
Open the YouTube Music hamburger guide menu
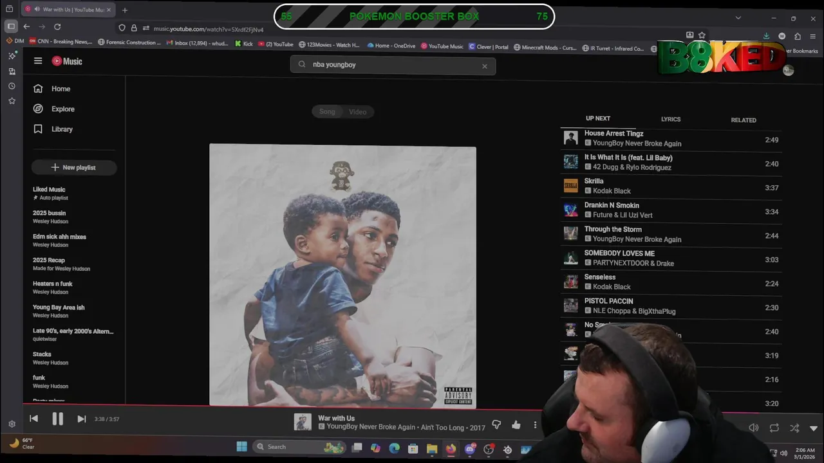pos(38,61)
